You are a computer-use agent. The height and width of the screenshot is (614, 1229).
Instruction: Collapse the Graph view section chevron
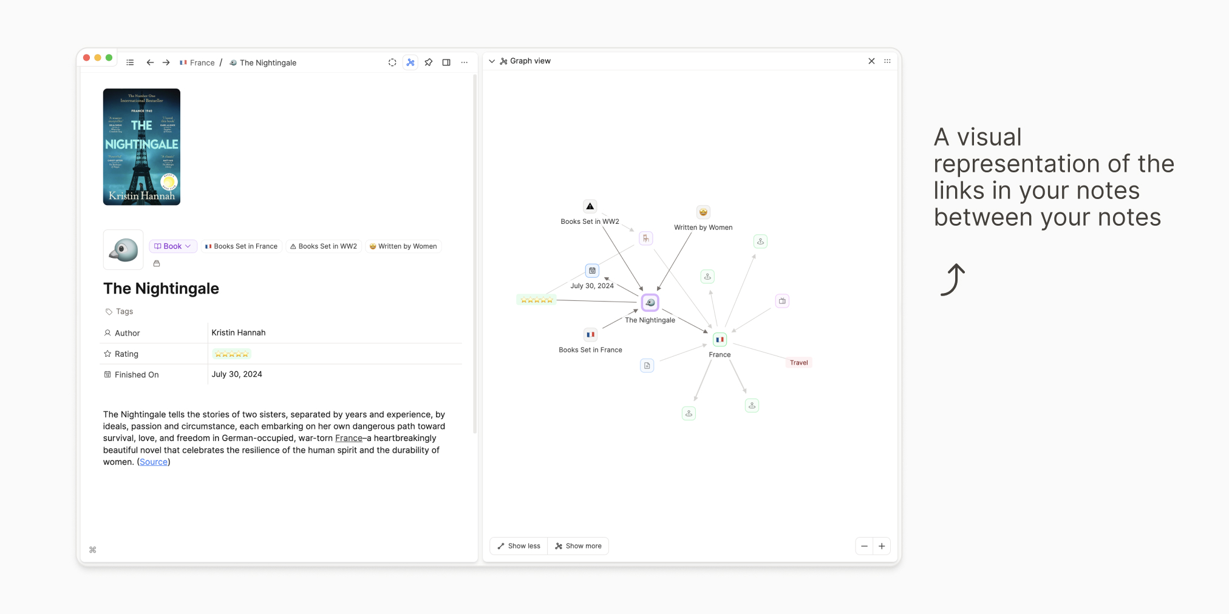492,61
